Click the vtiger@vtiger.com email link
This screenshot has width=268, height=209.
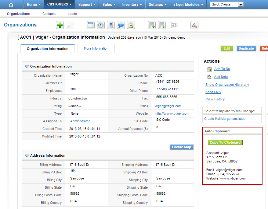168,106
